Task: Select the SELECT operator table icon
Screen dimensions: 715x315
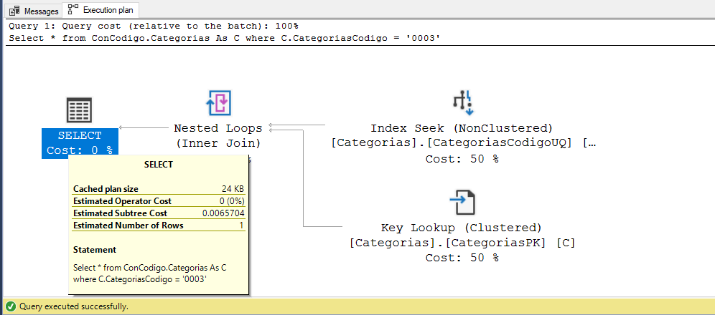Action: point(80,110)
